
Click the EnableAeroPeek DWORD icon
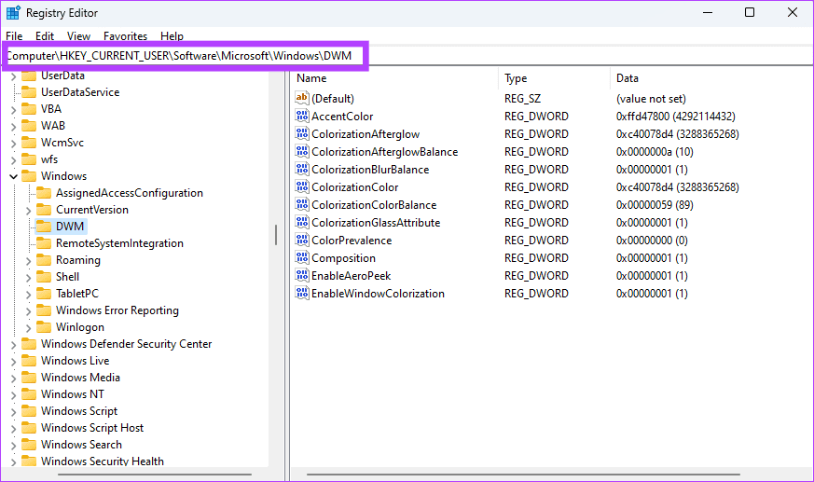click(x=301, y=275)
